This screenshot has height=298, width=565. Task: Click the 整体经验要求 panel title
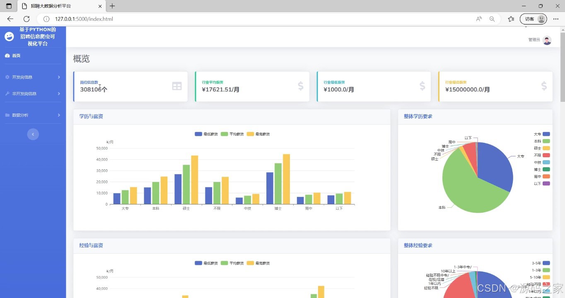[x=418, y=245]
